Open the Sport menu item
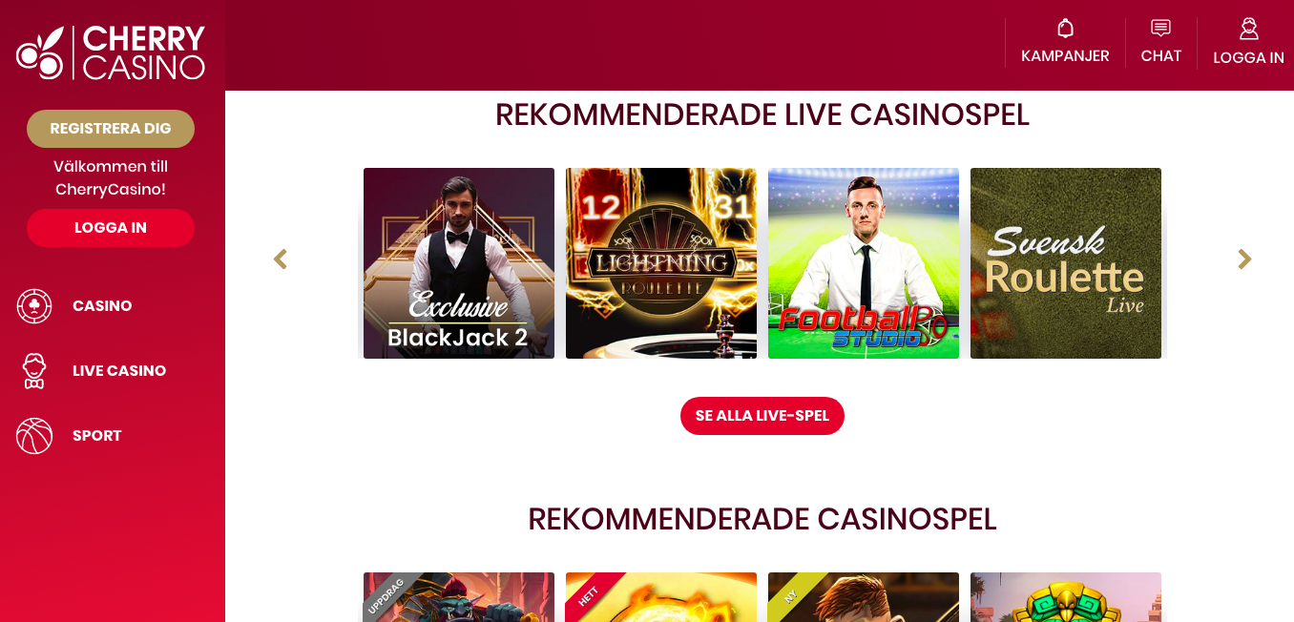This screenshot has height=622, width=1294. pyautogui.click(x=97, y=436)
